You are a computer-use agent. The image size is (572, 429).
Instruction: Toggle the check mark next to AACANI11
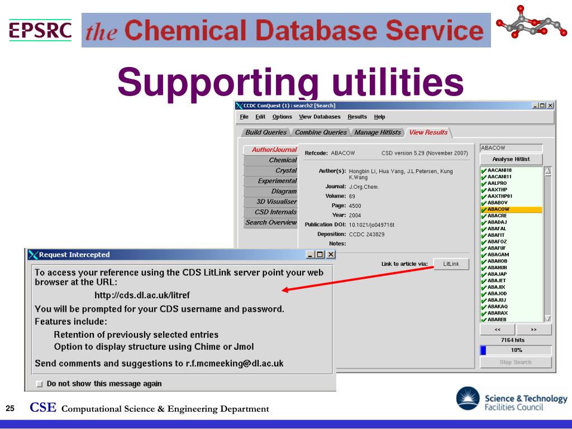tap(484, 177)
